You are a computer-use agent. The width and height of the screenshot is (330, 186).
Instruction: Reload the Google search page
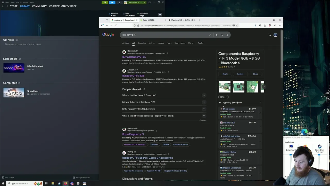(116, 26)
